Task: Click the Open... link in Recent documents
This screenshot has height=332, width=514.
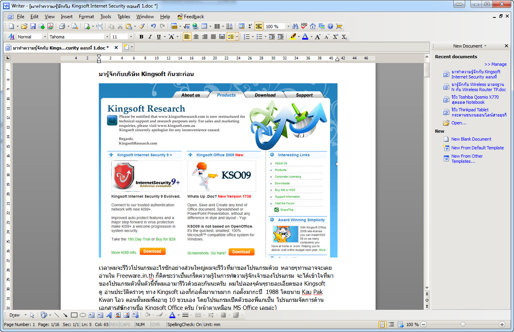Action: pos(459,123)
